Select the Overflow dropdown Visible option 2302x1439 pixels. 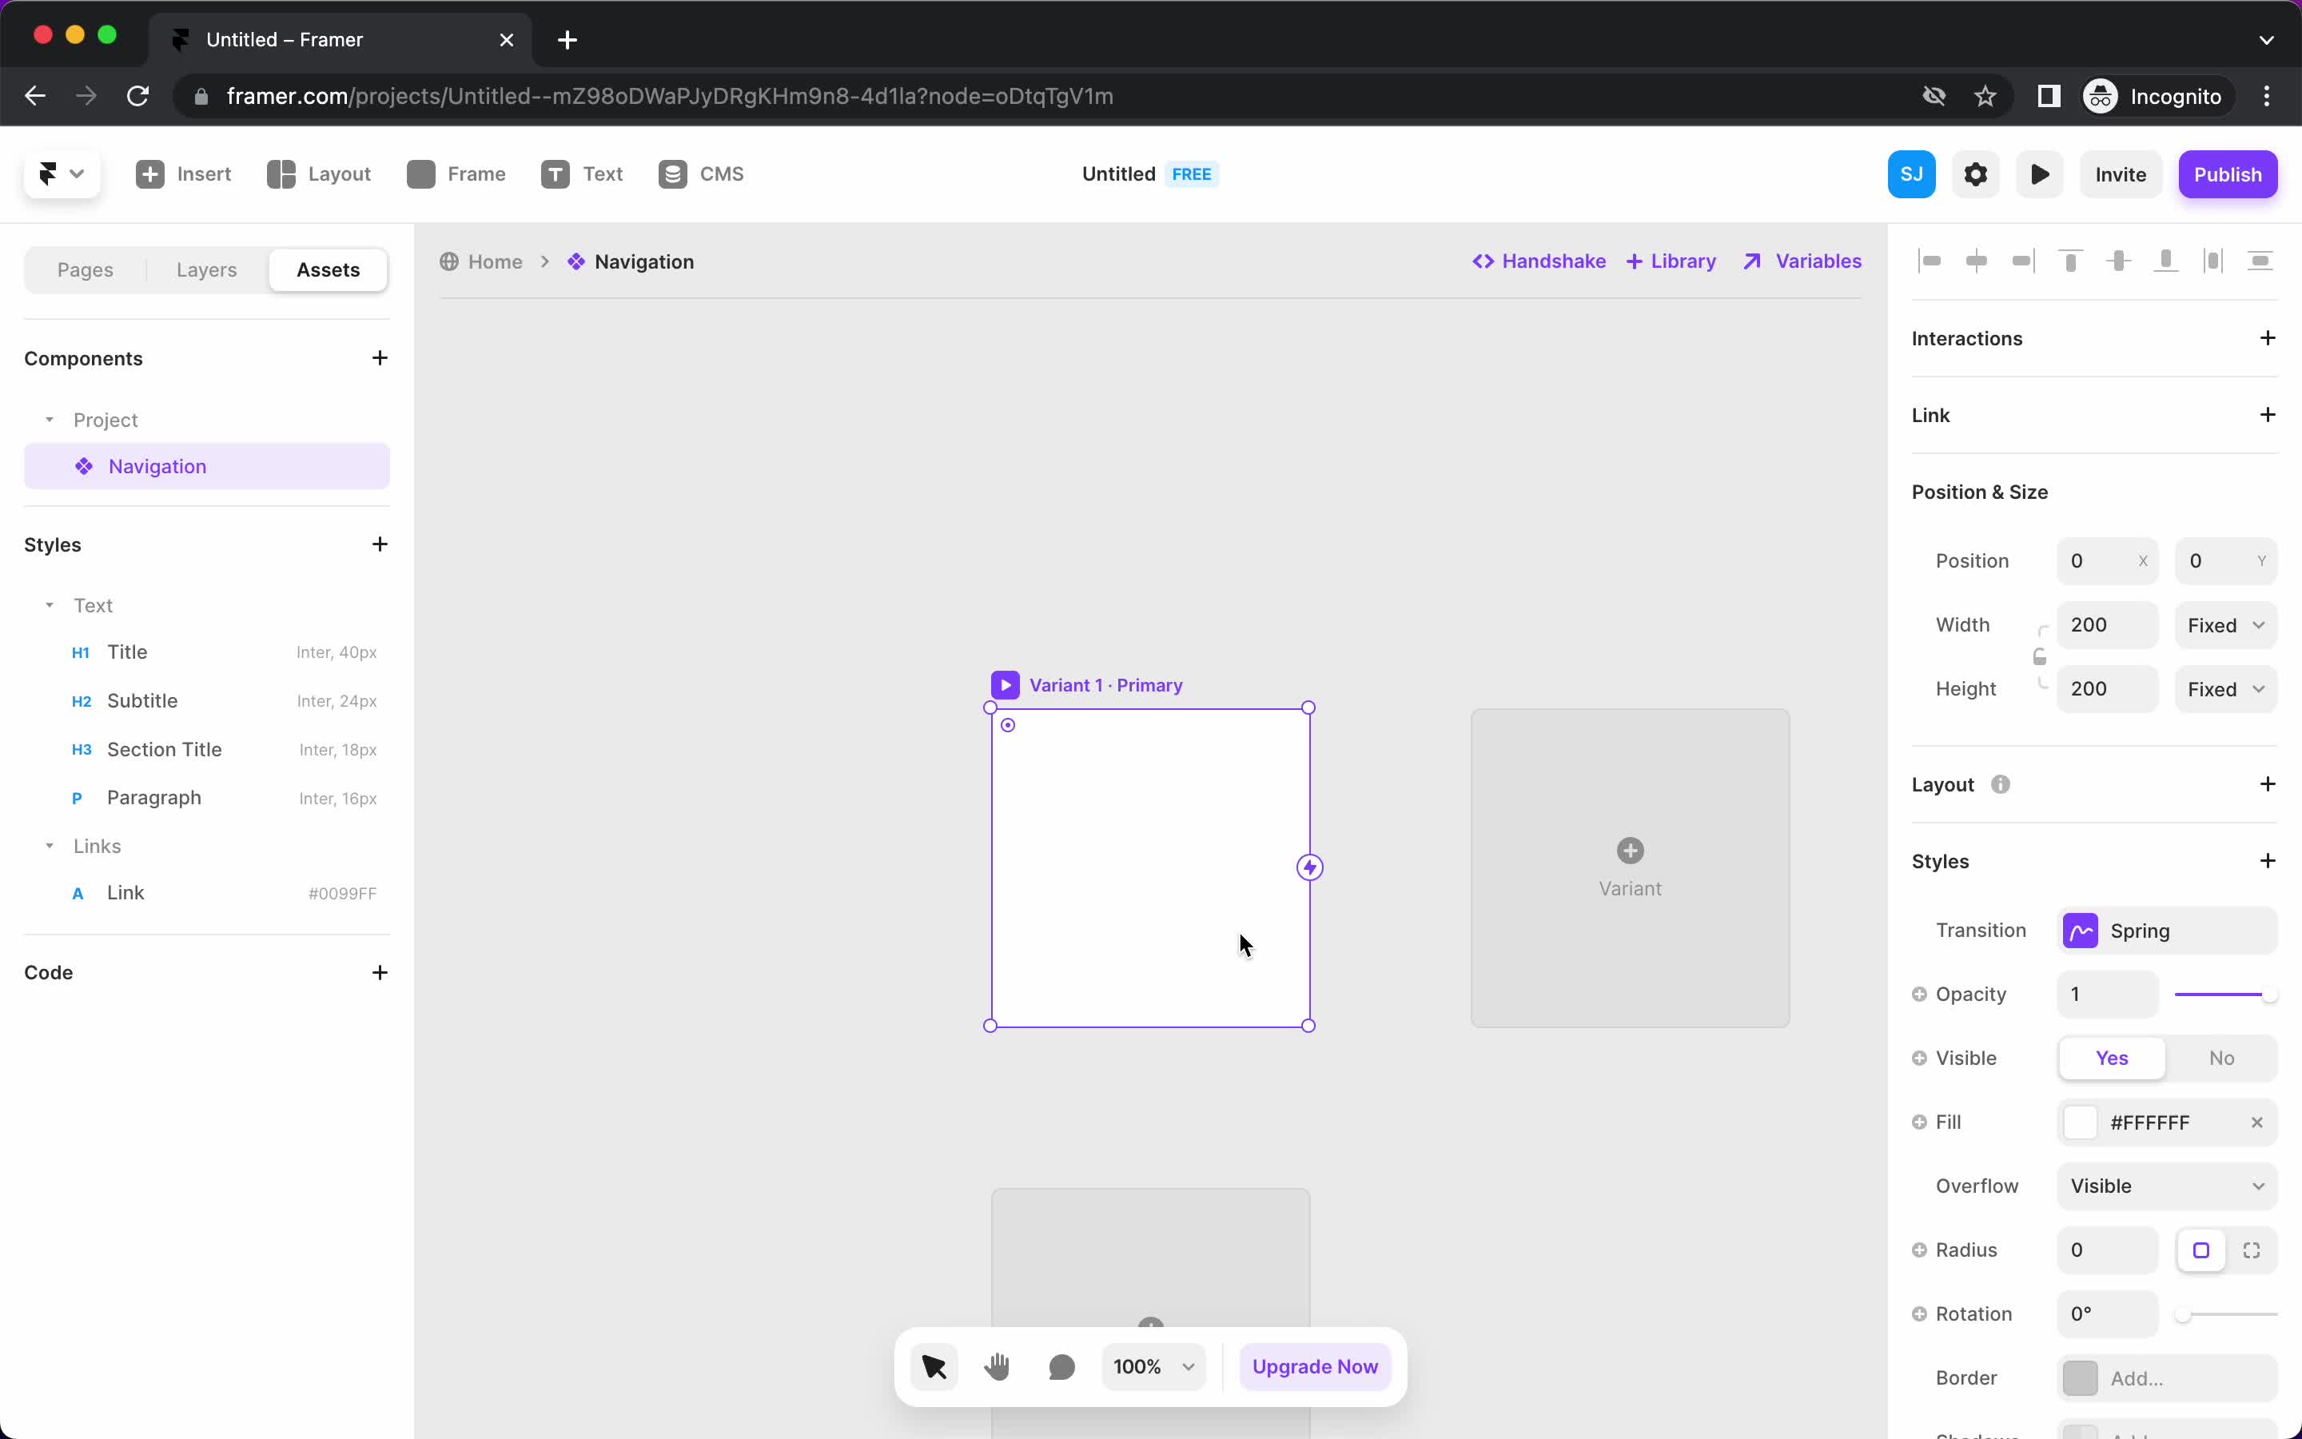(2168, 1184)
